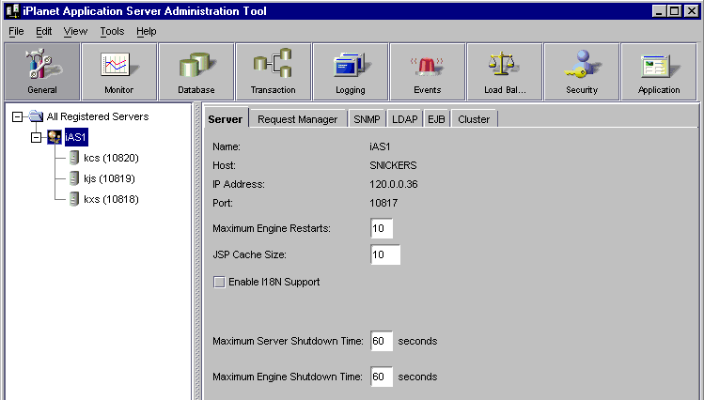Open the Logging tool
Screen dimensions: 704x400
pyautogui.click(x=351, y=71)
